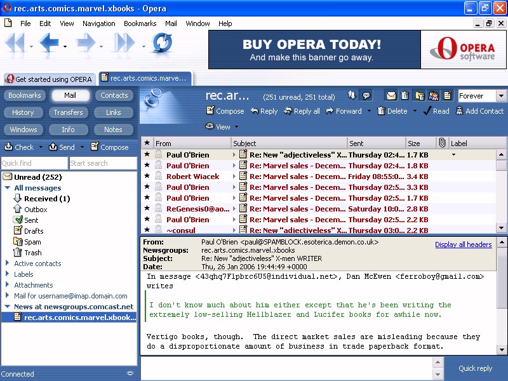Click the star column header icon

pos(147,143)
